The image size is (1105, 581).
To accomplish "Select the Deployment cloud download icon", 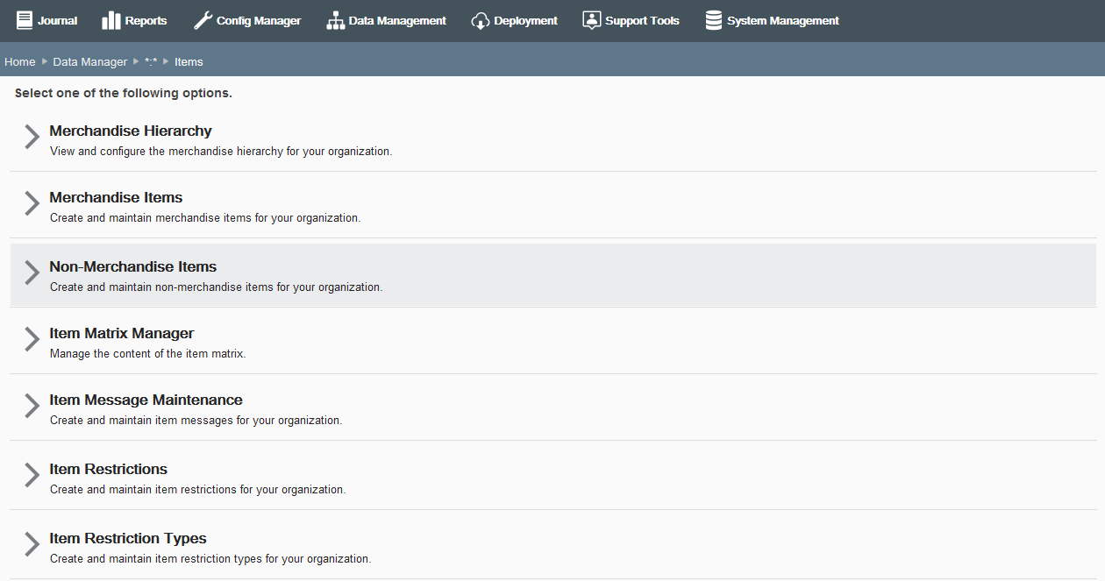I will tap(480, 19).
